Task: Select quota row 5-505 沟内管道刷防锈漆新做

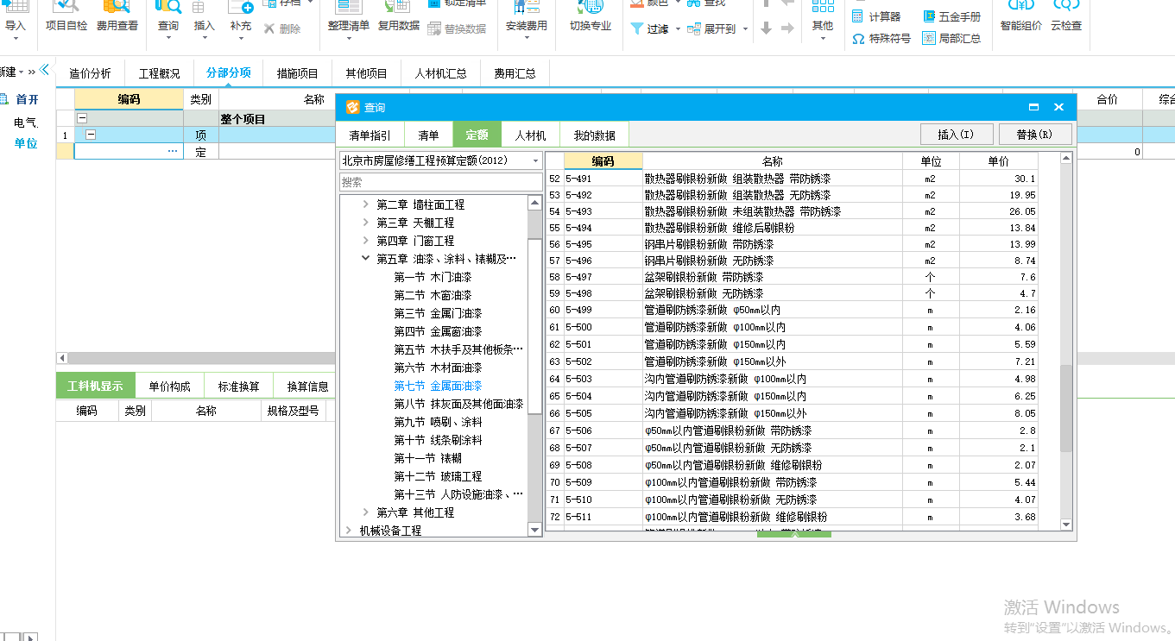Action: tap(792, 413)
